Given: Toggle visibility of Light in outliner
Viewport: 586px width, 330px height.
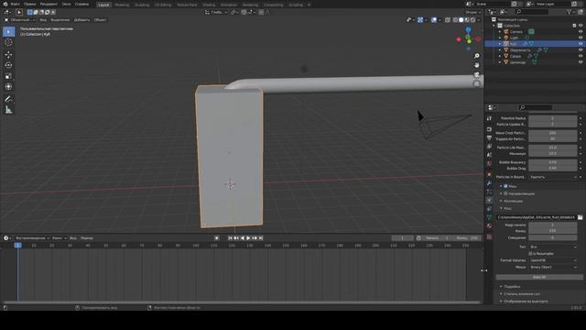Looking at the screenshot, I should point(581,38).
